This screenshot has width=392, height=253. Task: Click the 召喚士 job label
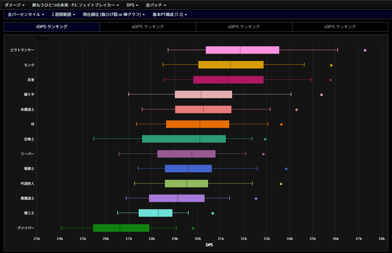pyautogui.click(x=29, y=139)
